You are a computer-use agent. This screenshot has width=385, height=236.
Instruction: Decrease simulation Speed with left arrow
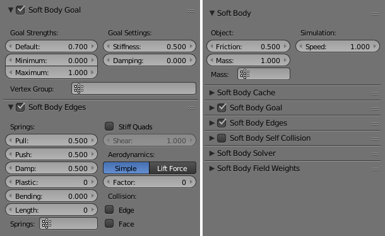301,46
